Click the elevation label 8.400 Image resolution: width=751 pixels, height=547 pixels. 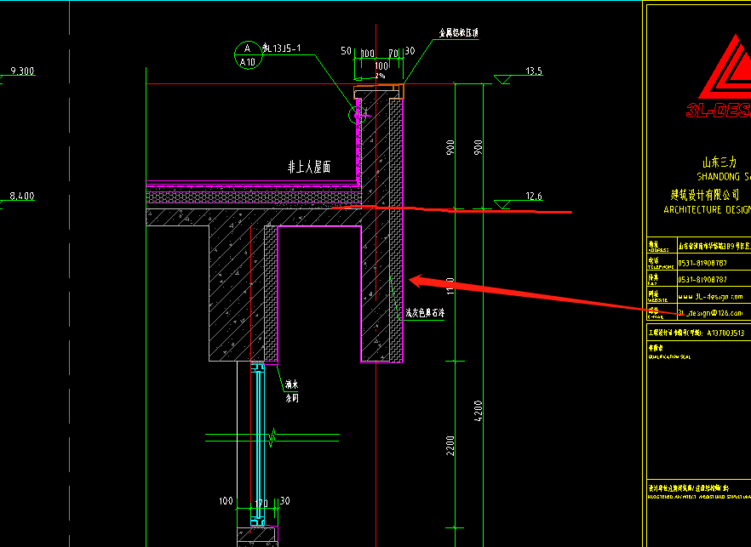pos(22,196)
